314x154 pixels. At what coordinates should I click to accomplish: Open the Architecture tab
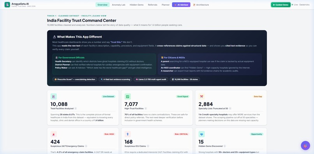[201, 5]
